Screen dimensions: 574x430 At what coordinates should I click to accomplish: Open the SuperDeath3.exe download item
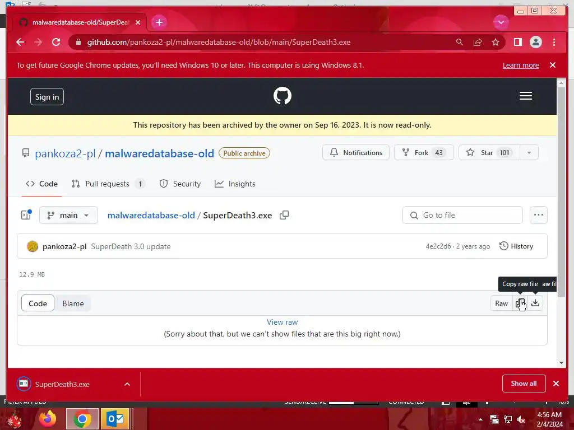click(62, 384)
